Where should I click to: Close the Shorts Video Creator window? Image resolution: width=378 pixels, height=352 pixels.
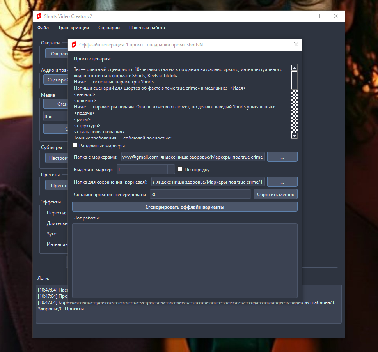pyautogui.click(x=336, y=16)
